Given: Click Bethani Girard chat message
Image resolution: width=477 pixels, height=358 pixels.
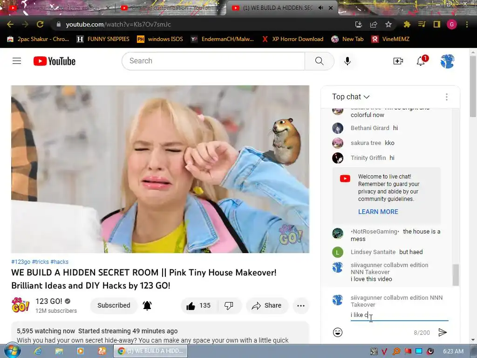Looking at the screenshot, I should [x=386, y=128].
